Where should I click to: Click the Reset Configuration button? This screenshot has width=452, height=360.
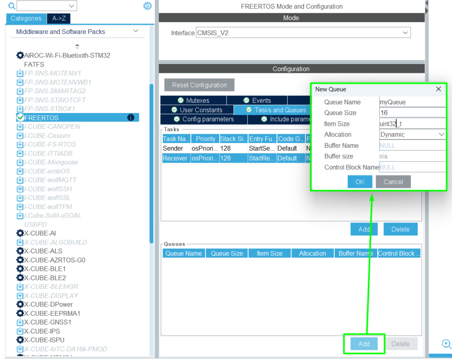click(x=199, y=85)
